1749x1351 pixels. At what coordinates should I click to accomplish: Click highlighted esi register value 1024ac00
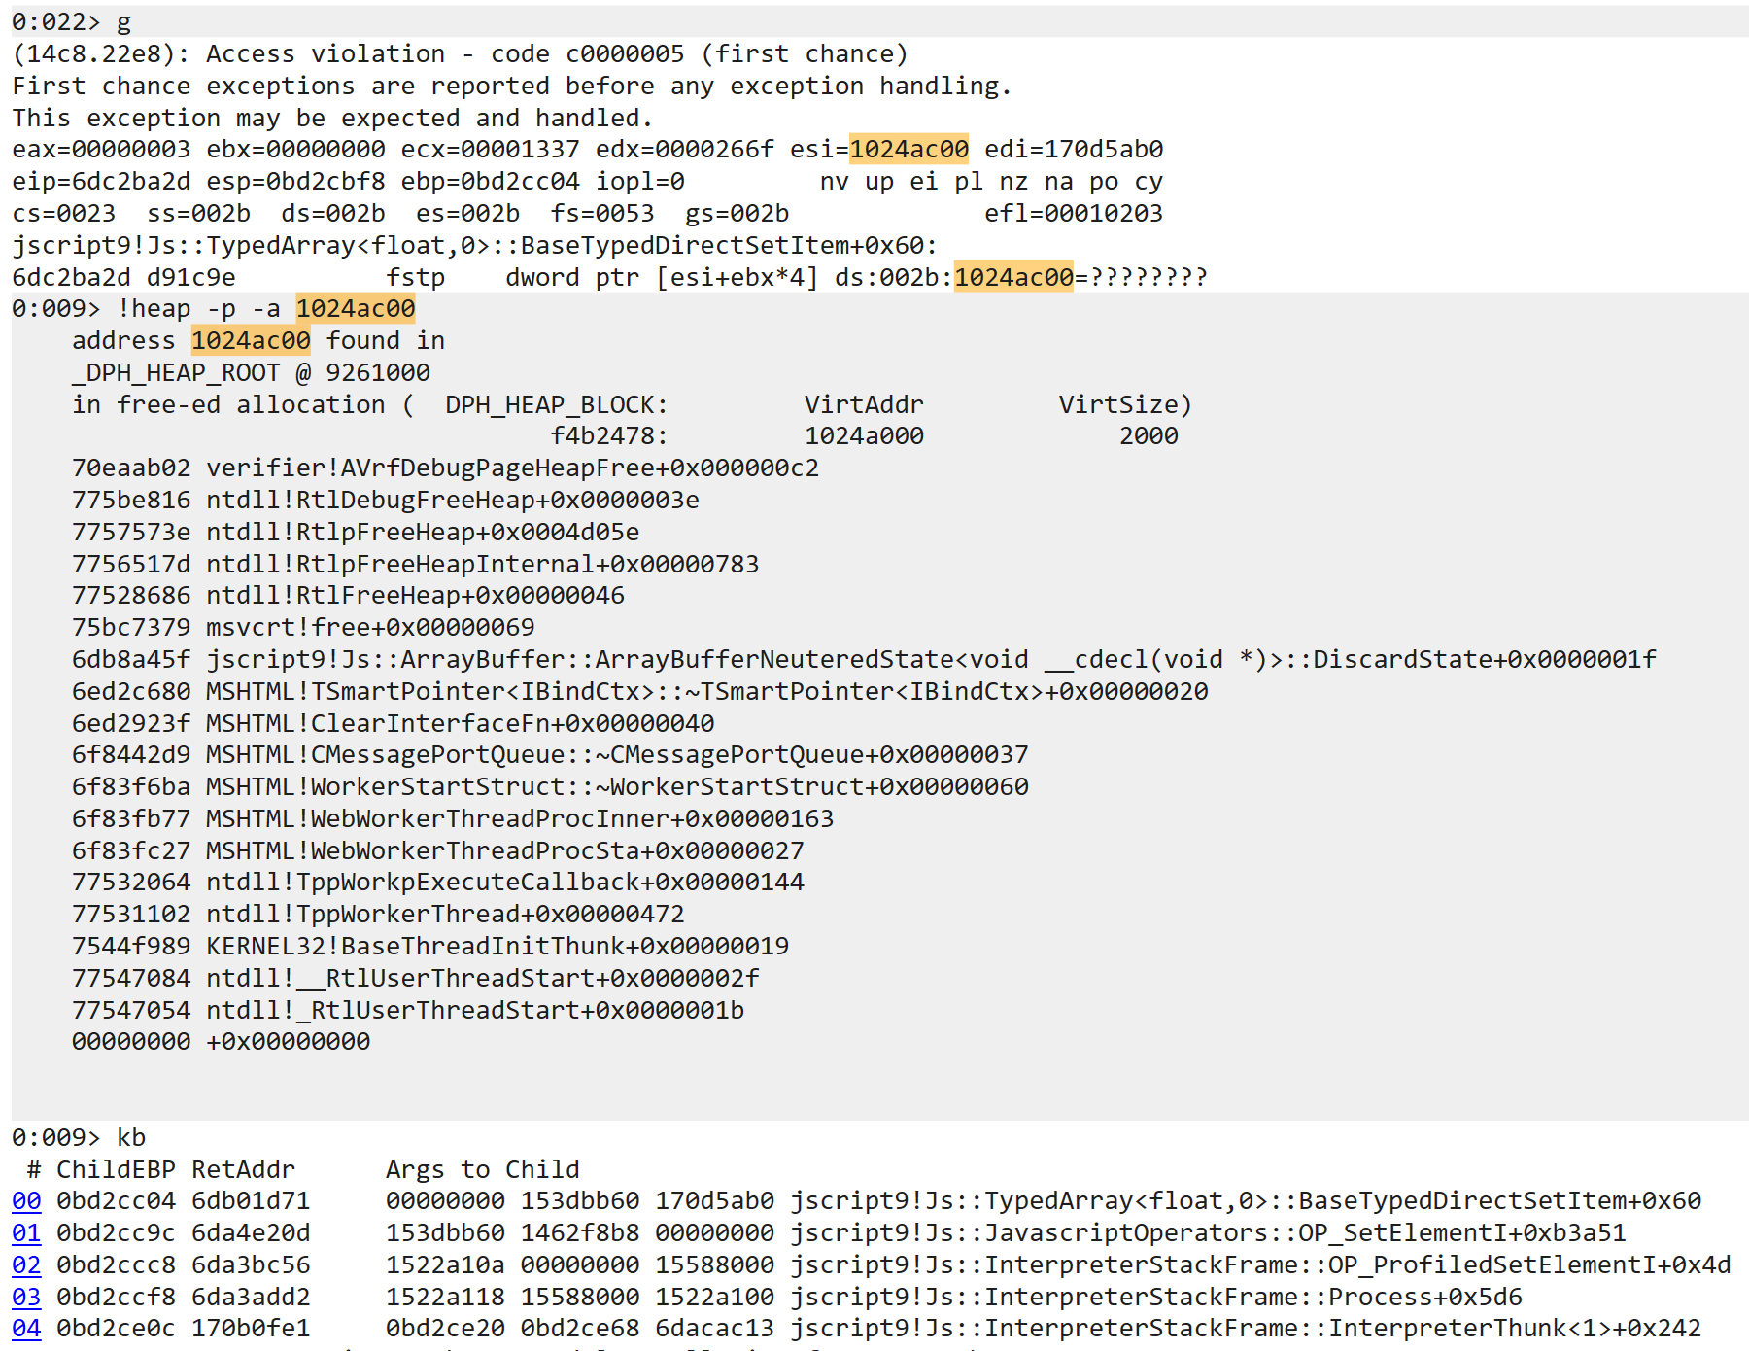(x=909, y=150)
